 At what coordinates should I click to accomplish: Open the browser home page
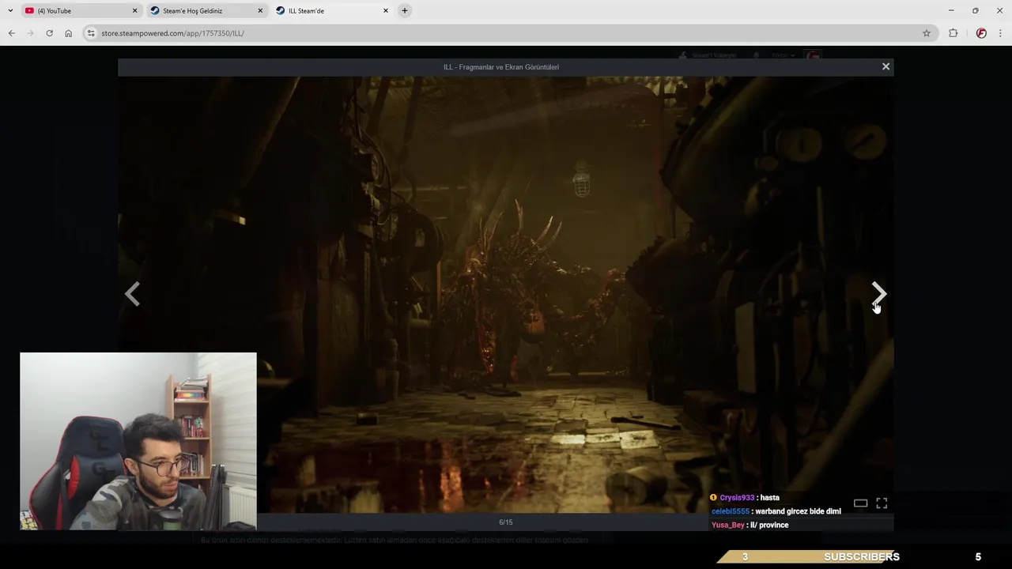click(68, 33)
